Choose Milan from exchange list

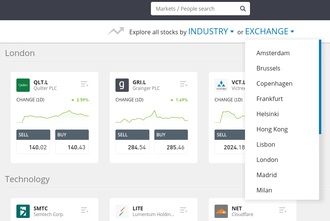click(x=264, y=190)
